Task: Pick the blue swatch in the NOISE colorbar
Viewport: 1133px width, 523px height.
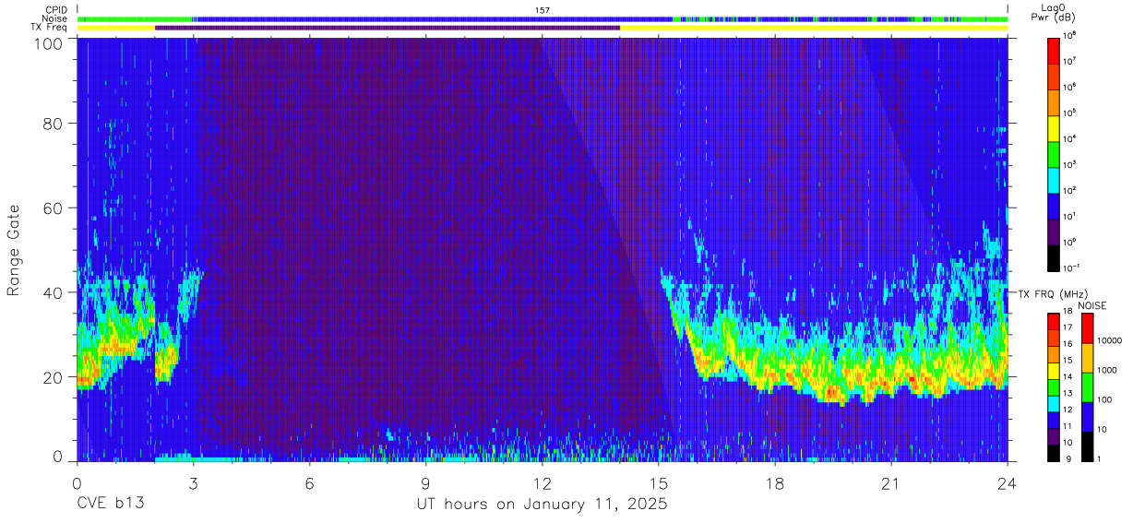Action: point(1087,417)
